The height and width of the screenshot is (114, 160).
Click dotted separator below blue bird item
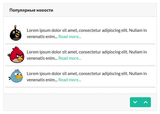coord(80,87)
